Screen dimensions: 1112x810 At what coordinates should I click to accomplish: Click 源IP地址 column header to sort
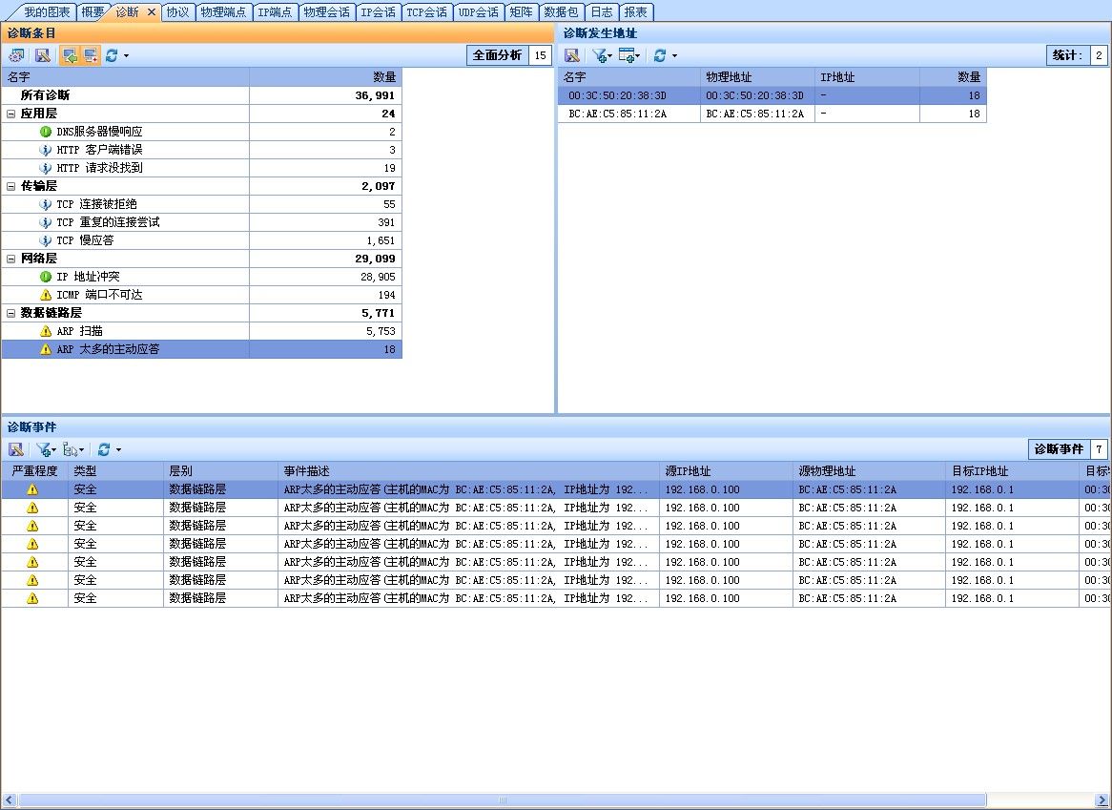(x=725, y=471)
